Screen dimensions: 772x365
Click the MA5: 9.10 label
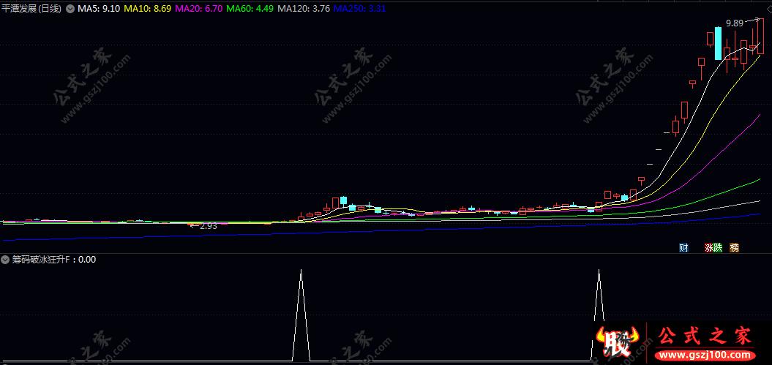pos(98,8)
